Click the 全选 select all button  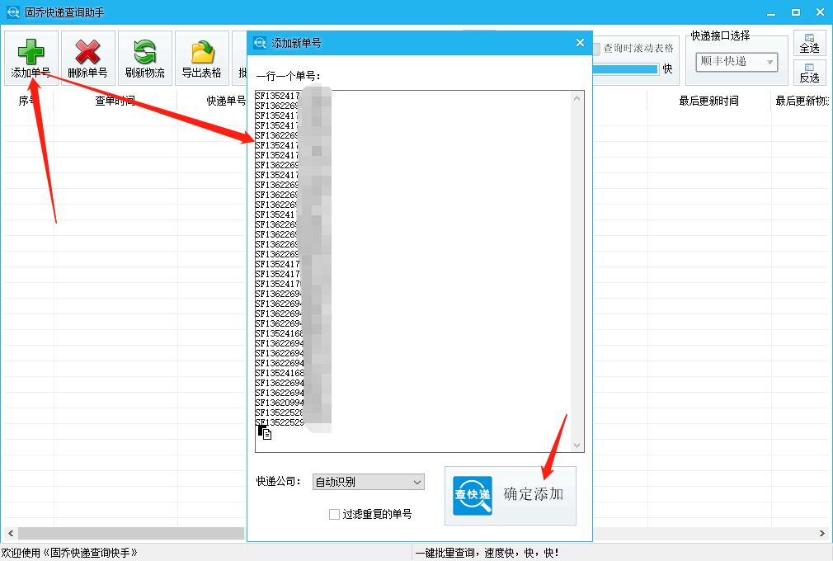pos(809,43)
